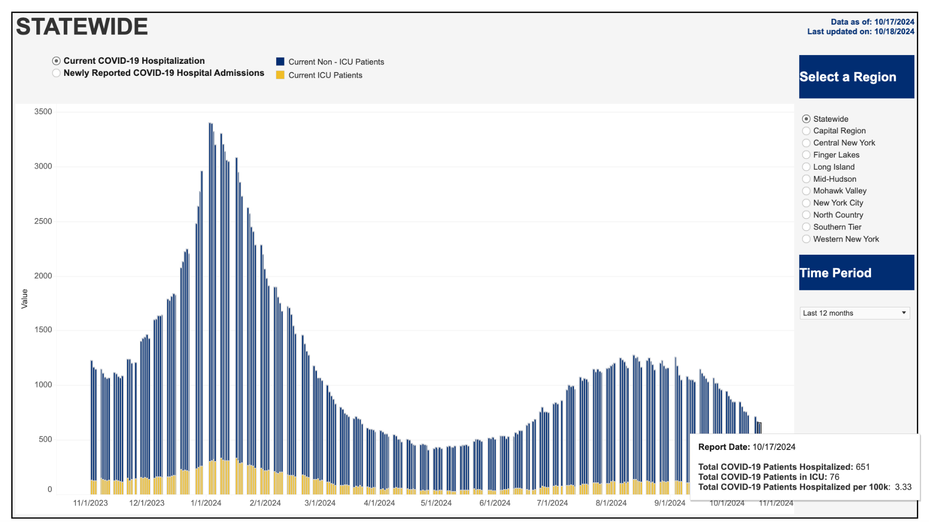
Task: Select Newly Reported COVID-19 Hospital Admissions option
Action: [57, 73]
